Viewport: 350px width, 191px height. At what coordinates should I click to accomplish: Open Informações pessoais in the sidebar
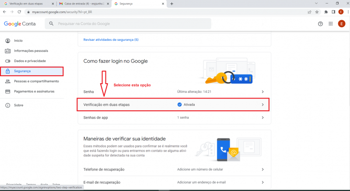(31, 51)
